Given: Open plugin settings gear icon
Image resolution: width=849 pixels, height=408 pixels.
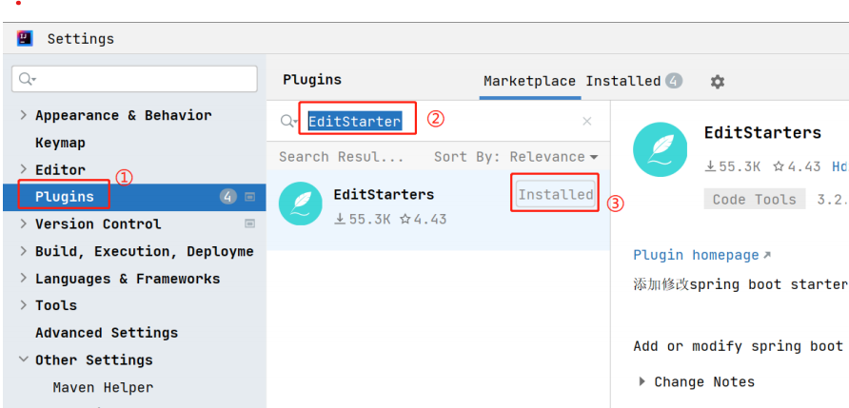Looking at the screenshot, I should (718, 82).
